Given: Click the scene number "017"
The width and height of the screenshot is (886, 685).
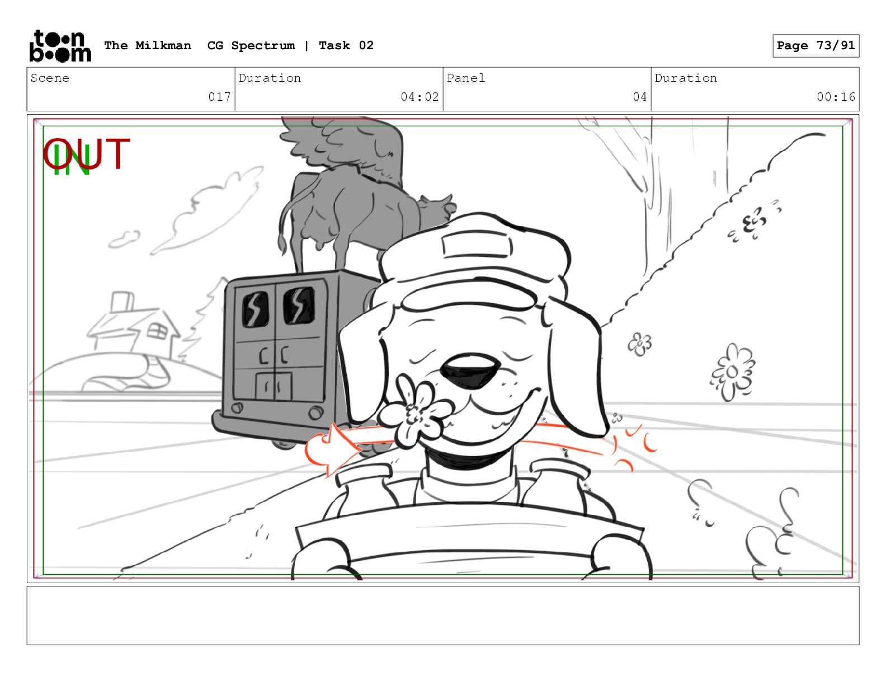Looking at the screenshot, I should click(219, 97).
